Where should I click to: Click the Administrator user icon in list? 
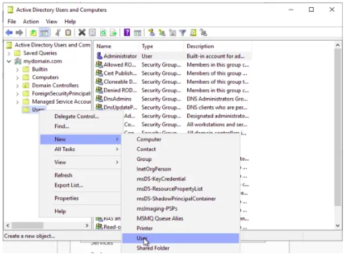pos(99,56)
